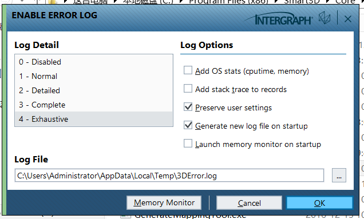Enable Launch memory monitor on startup

click(188, 144)
